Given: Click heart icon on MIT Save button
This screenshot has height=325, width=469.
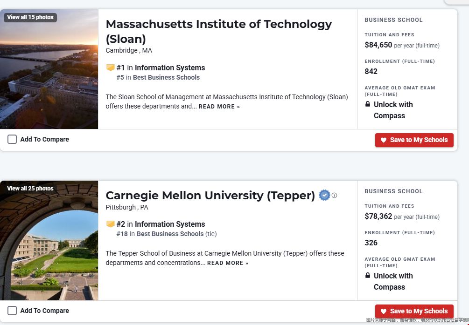Looking at the screenshot, I should click(384, 140).
